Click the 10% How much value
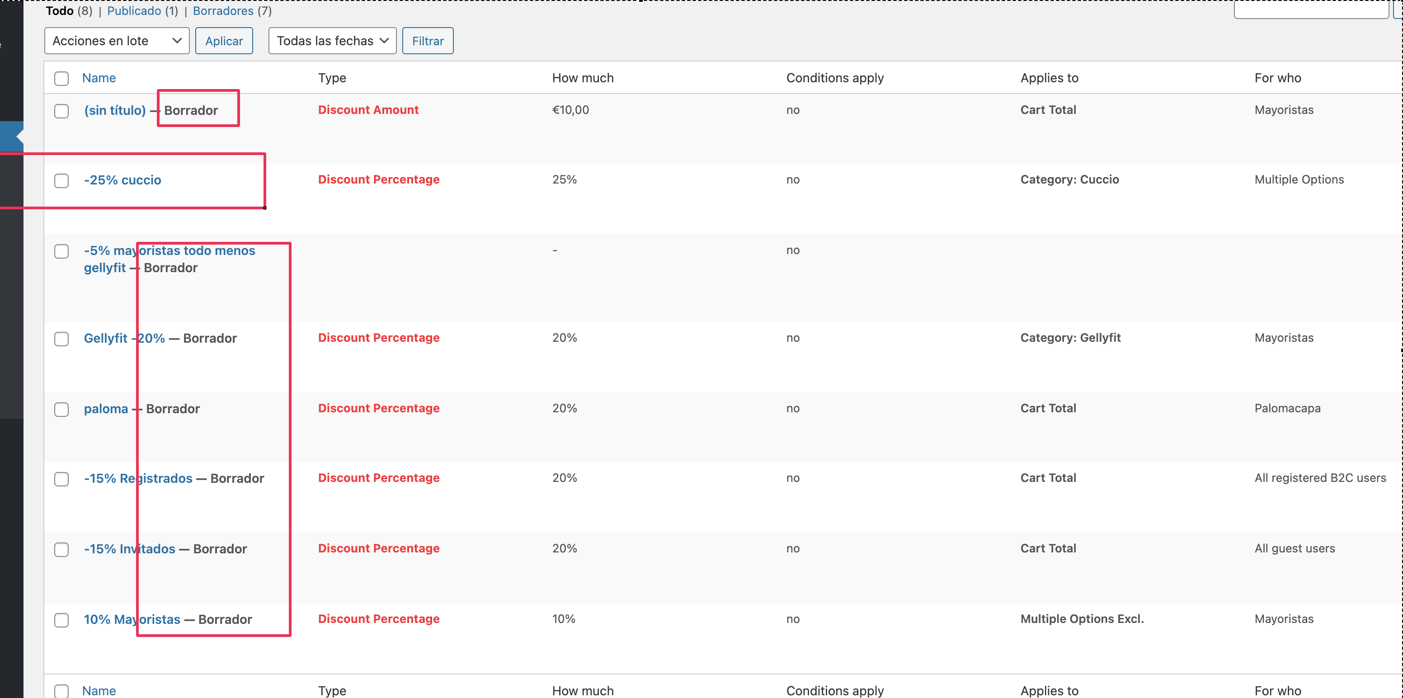 click(x=564, y=618)
